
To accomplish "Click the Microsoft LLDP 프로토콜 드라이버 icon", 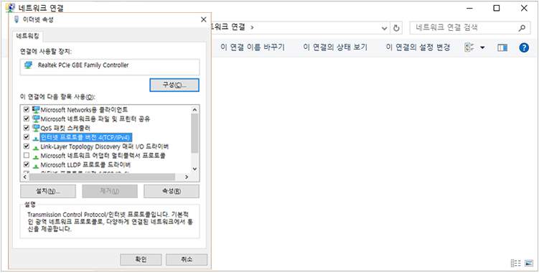I will point(36,165).
